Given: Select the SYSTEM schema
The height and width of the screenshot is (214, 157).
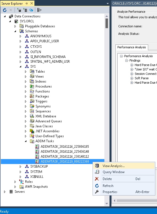Looking at the screenshot, I should pyautogui.click(x=36, y=171).
